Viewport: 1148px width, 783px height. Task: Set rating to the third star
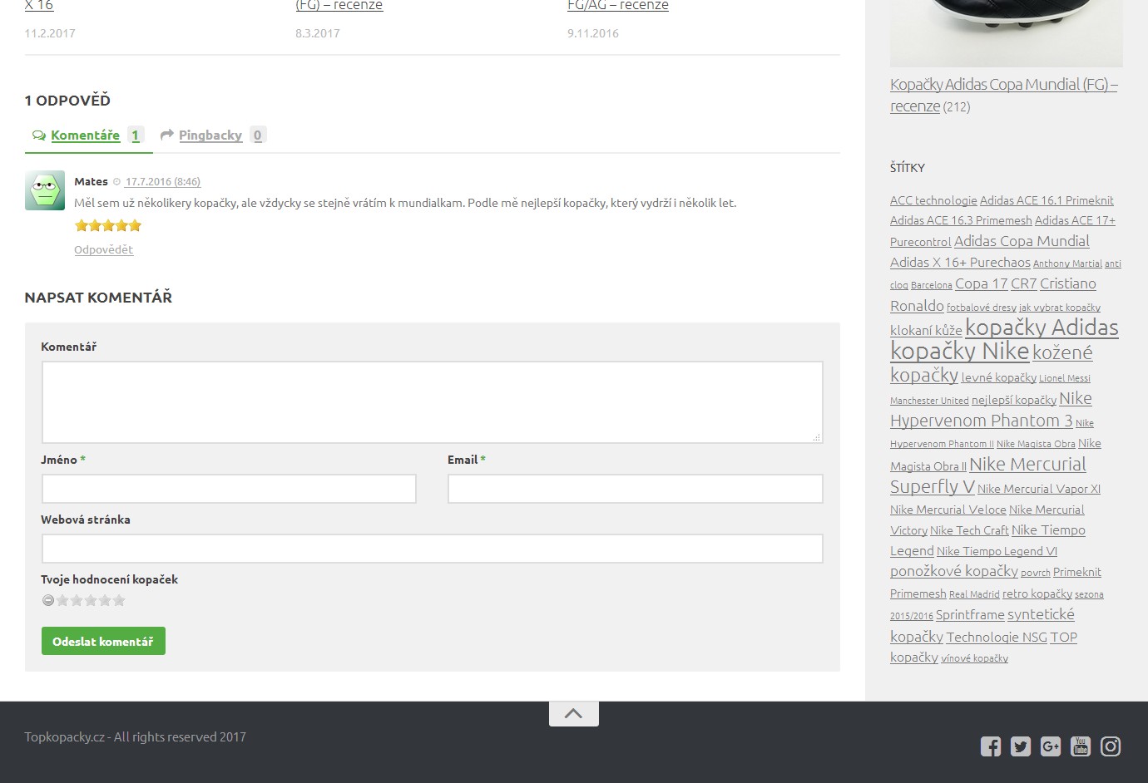pos(91,600)
